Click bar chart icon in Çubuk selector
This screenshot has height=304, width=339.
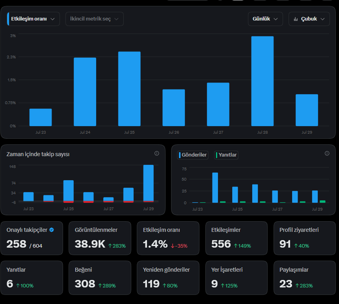coord(296,19)
